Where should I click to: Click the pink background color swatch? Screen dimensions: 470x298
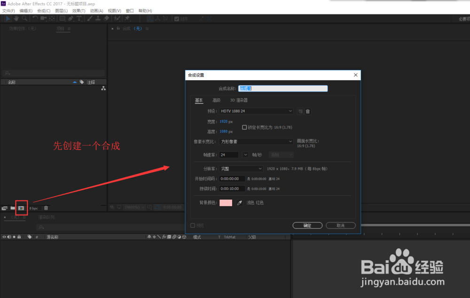coord(226,203)
